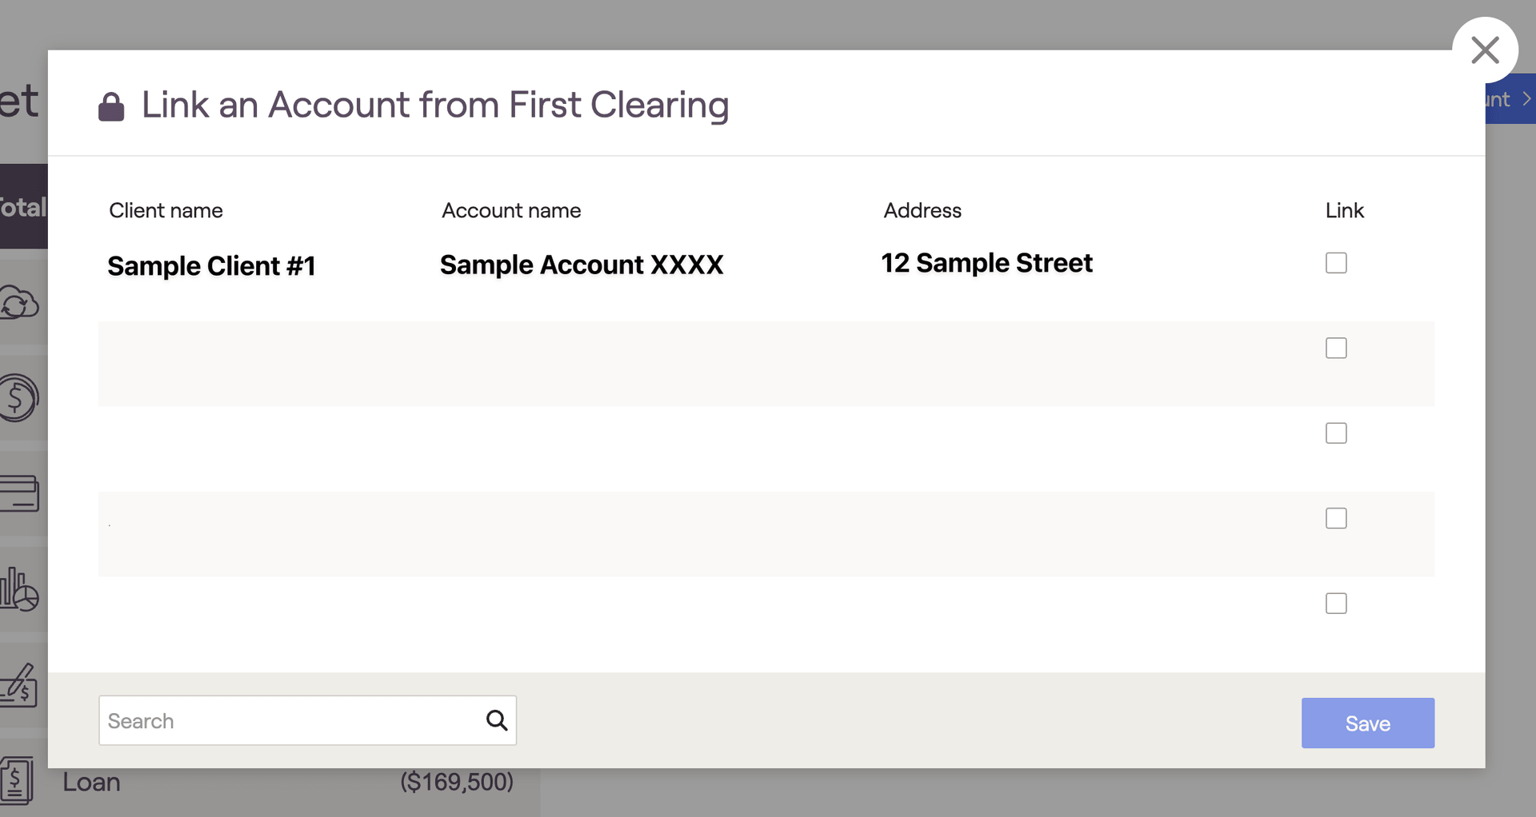The image size is (1536, 817).
Task: Tick the second row Link checkbox
Action: point(1336,348)
